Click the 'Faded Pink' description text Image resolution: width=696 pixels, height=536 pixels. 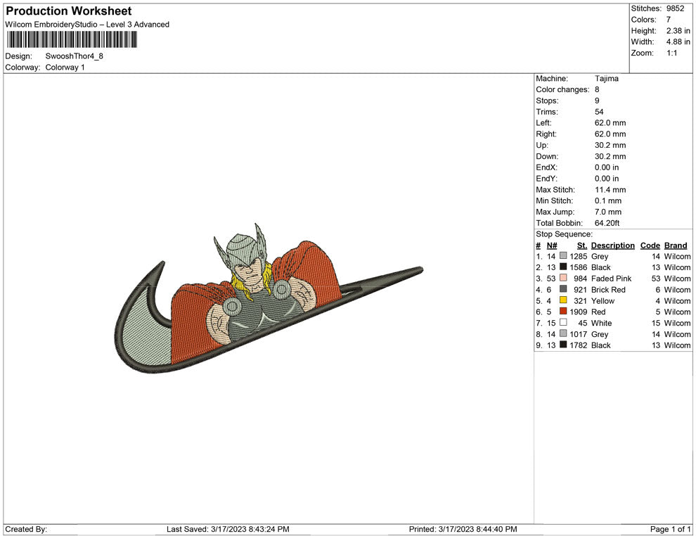[611, 279]
